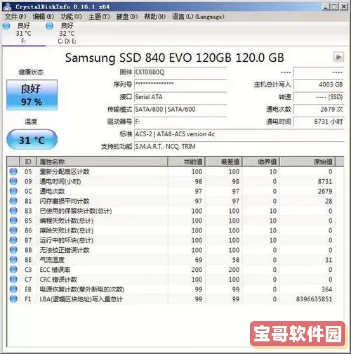The height and width of the screenshot is (354, 351).
Task: Click status icon for attribute B6
Action: click(13, 230)
